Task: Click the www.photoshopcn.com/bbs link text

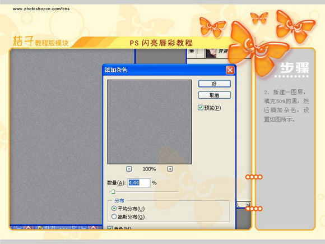Action: (41, 9)
